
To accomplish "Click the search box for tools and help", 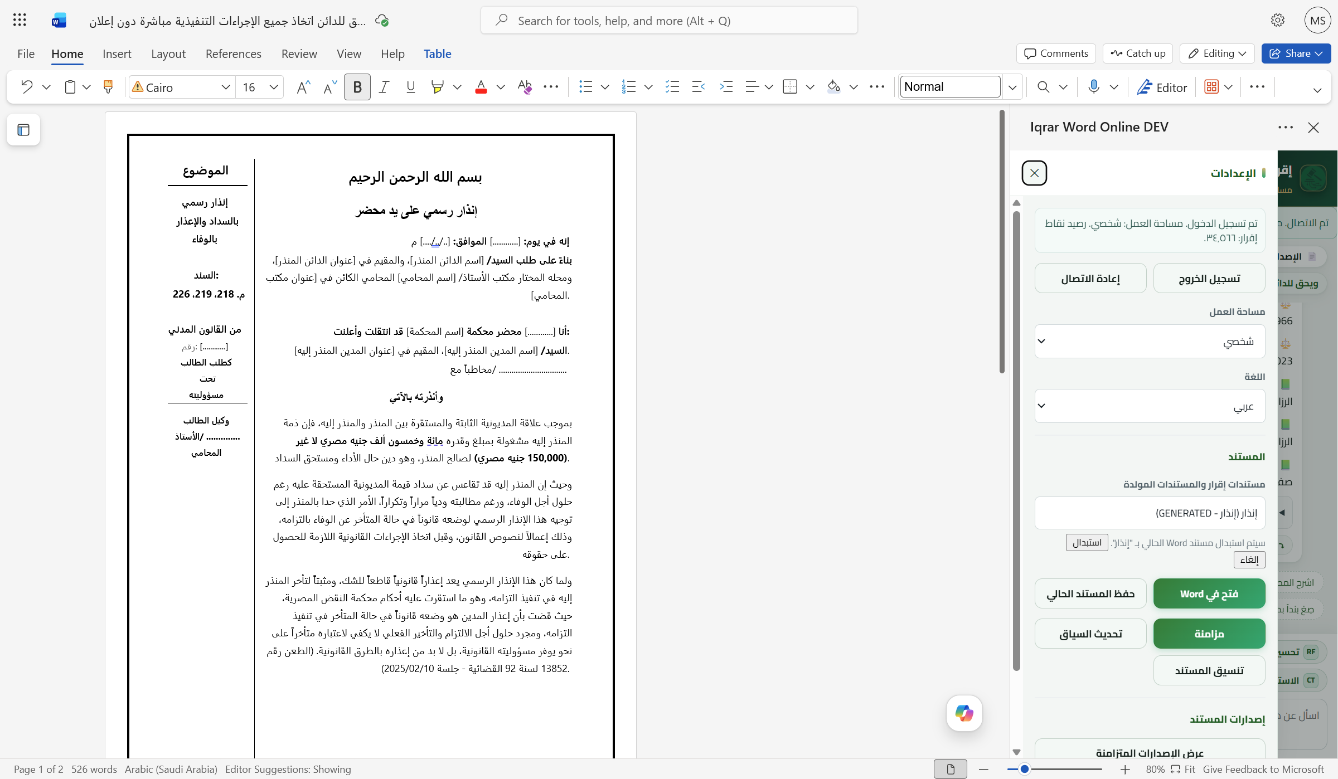I will [669, 21].
